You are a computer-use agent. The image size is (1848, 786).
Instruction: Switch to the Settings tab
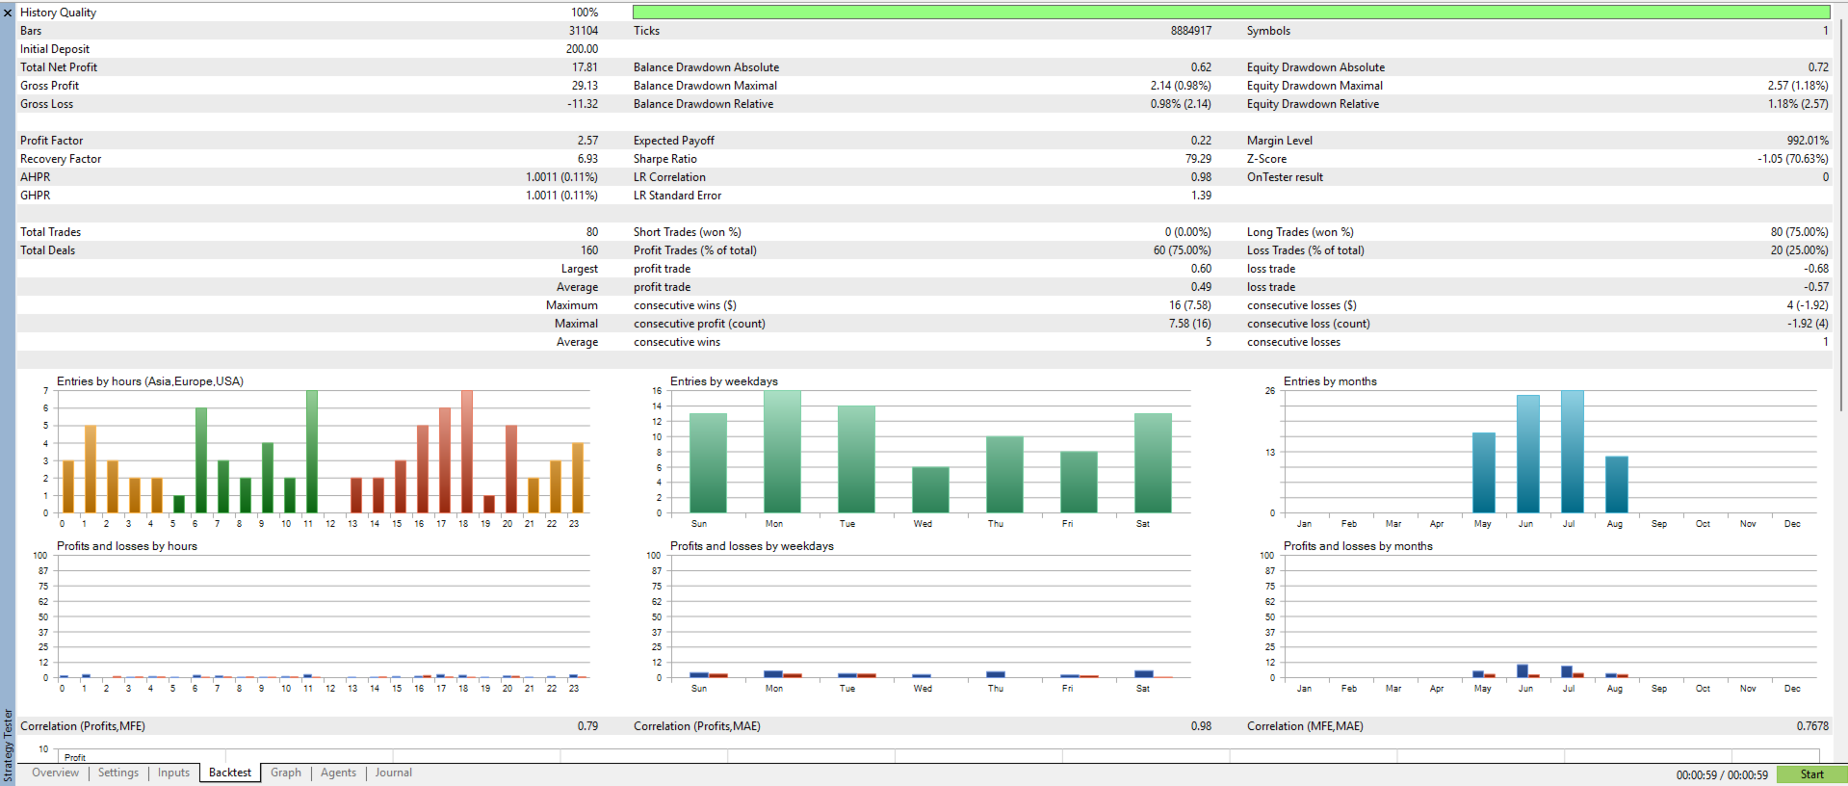coord(118,773)
